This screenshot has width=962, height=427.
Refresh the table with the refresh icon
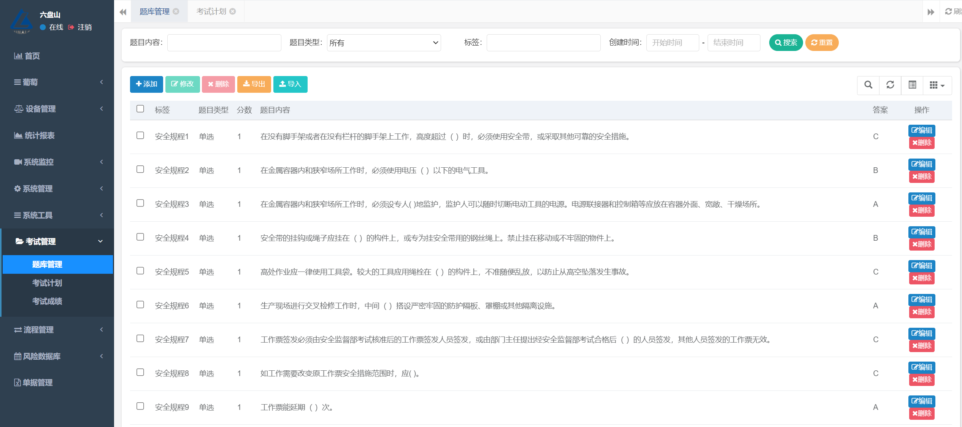[890, 85]
